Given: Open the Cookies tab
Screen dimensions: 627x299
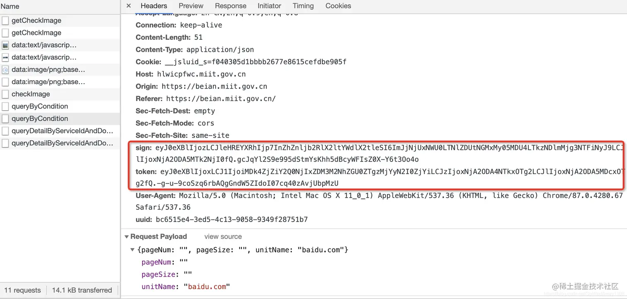Looking at the screenshot, I should click(338, 6).
